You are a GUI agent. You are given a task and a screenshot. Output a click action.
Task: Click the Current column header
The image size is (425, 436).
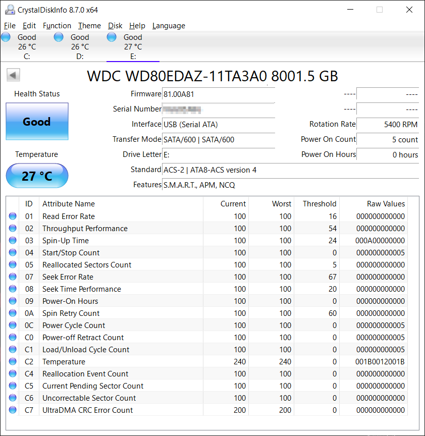226,204
